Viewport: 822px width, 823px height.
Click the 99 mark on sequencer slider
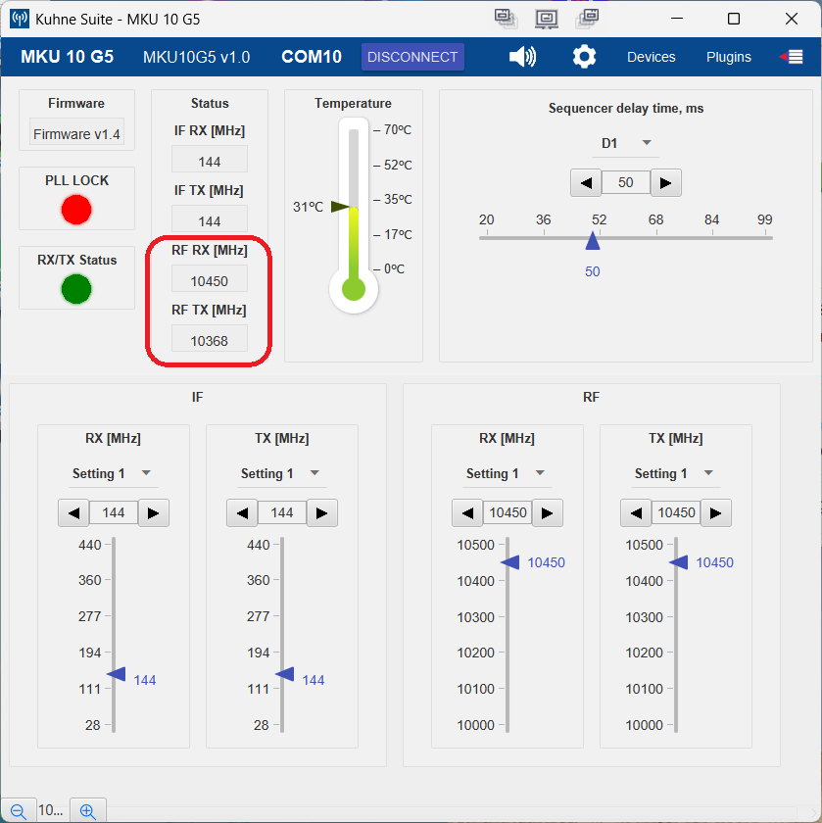(764, 219)
